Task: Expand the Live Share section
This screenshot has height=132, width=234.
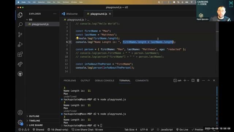Action: coord(36,125)
